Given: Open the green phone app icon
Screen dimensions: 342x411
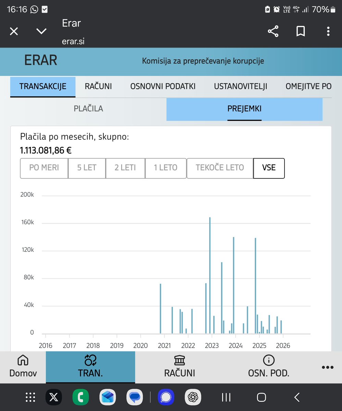Looking at the screenshot, I should (x=81, y=397).
